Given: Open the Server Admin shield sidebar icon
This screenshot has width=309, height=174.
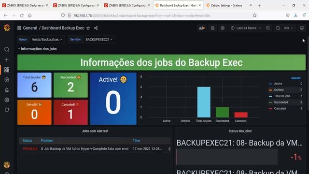Looking at the screenshot, I should click(7, 110).
